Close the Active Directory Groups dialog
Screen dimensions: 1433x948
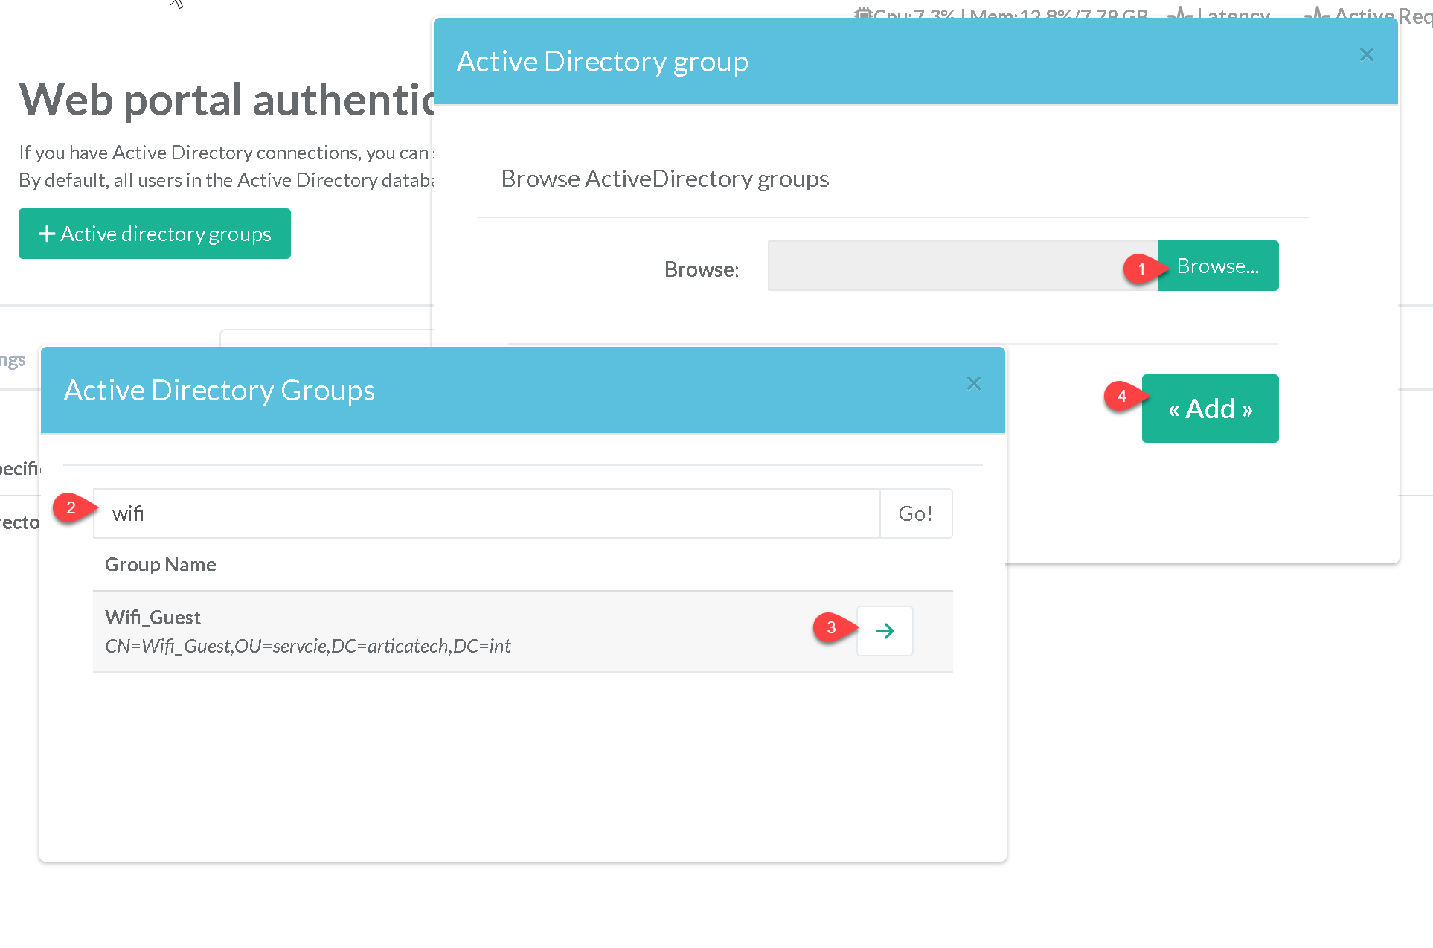pyautogui.click(x=973, y=384)
